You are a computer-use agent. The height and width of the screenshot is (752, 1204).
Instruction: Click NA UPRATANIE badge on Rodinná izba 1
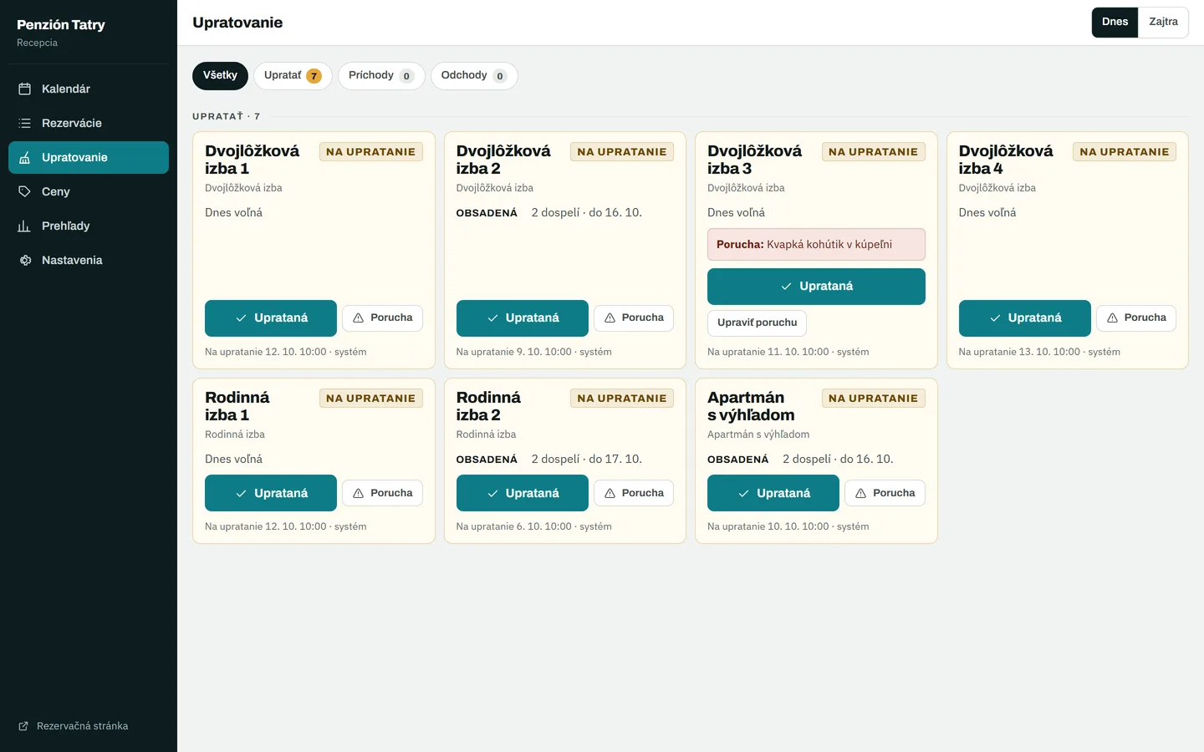click(x=370, y=399)
